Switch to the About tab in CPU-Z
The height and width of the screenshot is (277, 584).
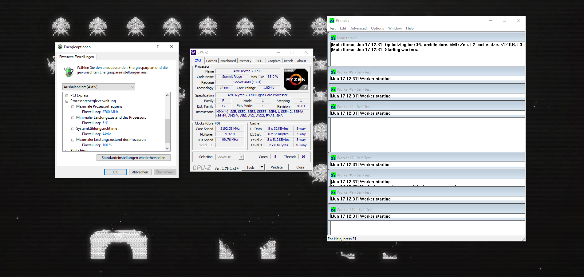(302, 61)
